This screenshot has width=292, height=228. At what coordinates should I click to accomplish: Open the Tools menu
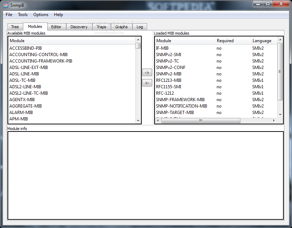[23, 15]
